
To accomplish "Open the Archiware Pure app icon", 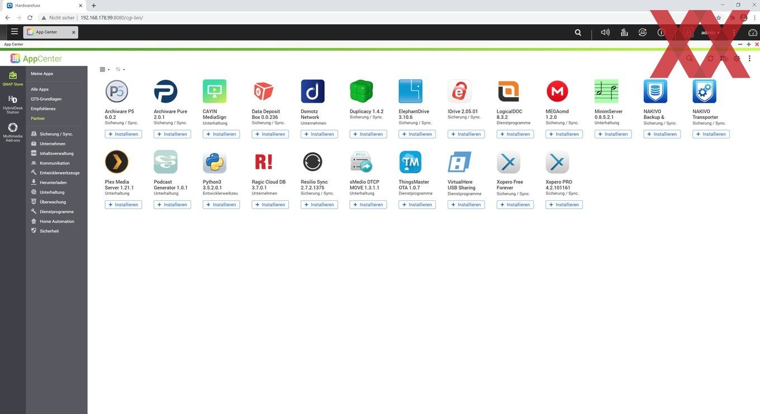I will pos(165,92).
